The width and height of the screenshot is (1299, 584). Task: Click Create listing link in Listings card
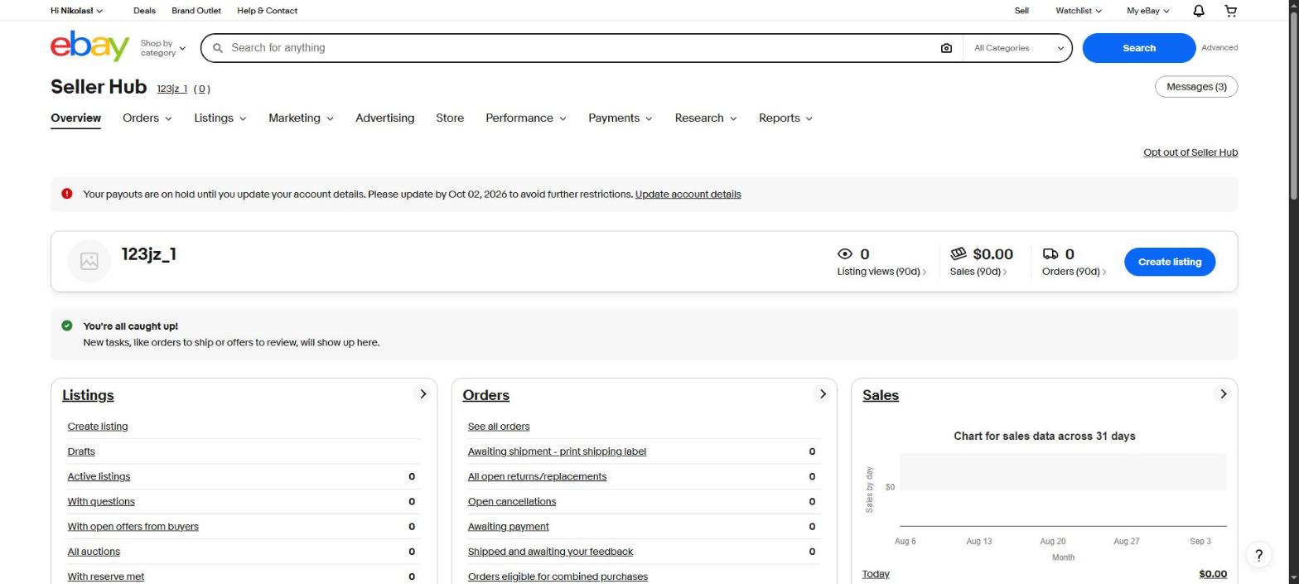[x=98, y=427]
